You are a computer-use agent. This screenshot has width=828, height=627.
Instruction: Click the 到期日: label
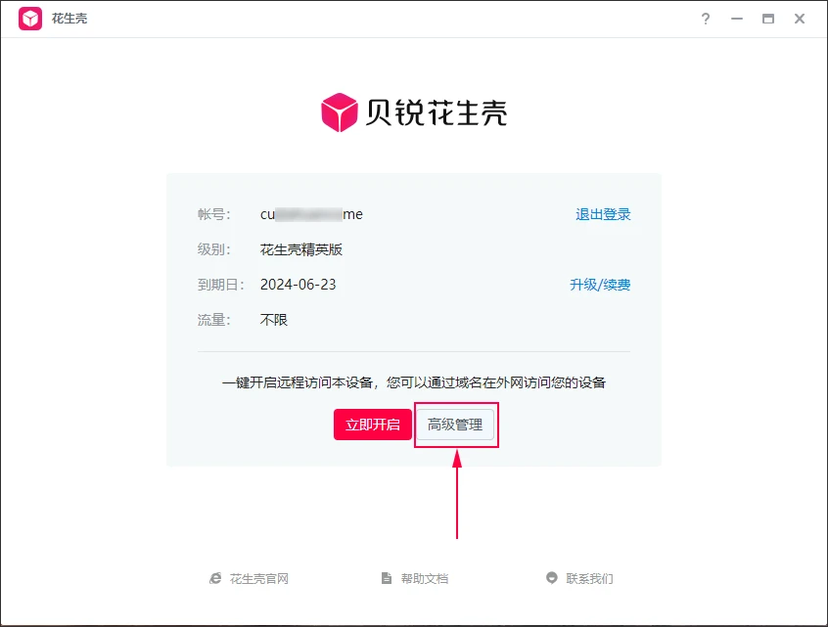coord(221,285)
